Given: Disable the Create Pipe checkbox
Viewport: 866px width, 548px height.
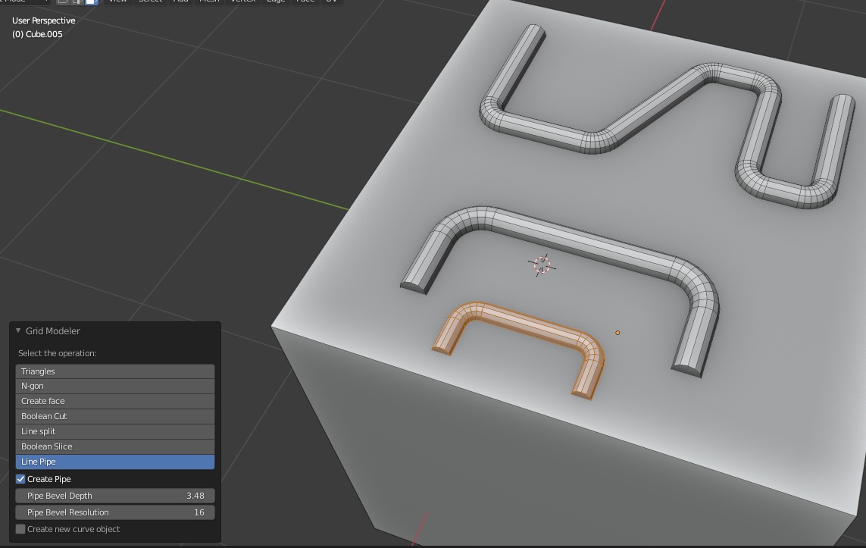Looking at the screenshot, I should pyautogui.click(x=20, y=478).
